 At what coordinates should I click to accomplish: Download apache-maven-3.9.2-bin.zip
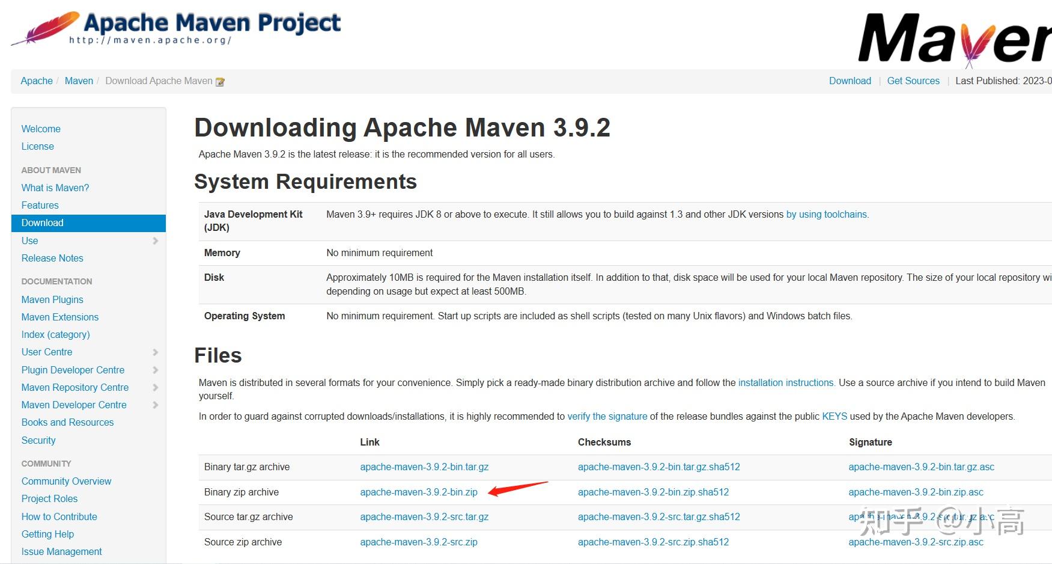click(x=419, y=492)
